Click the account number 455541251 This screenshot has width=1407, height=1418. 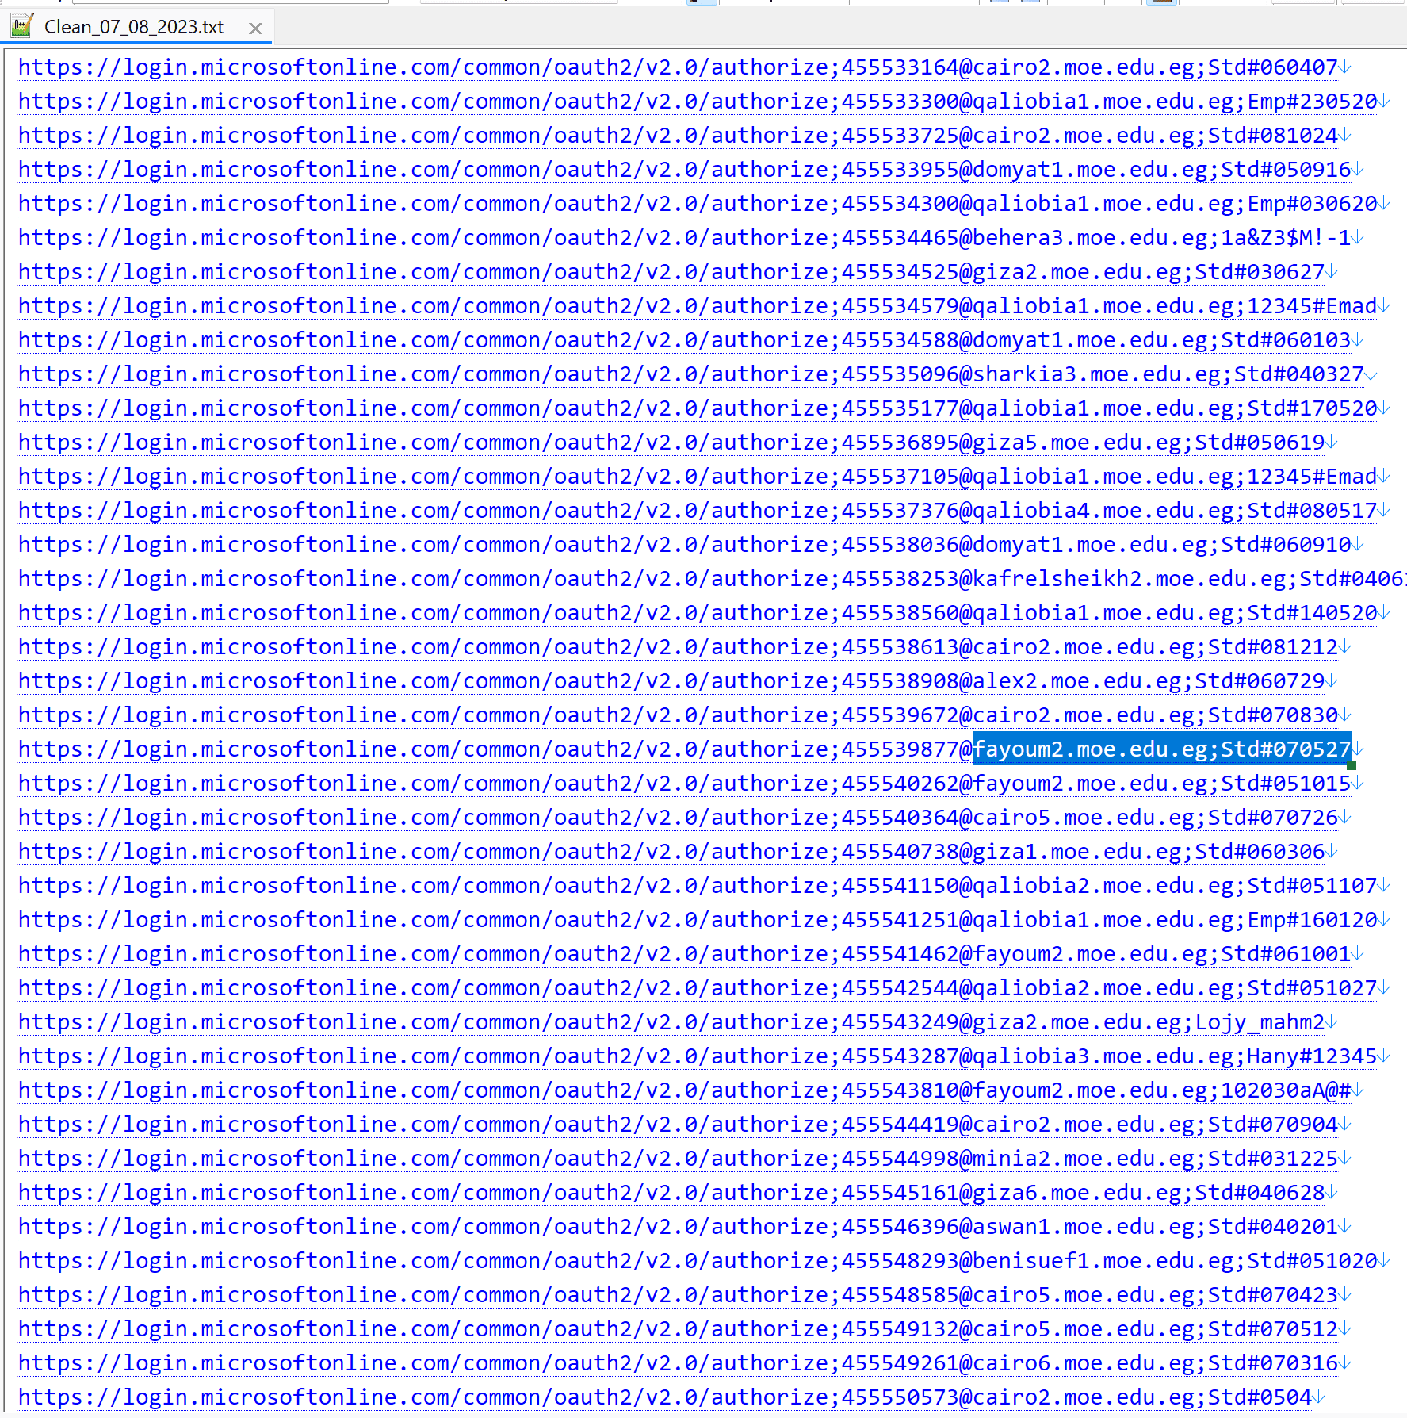click(x=900, y=920)
